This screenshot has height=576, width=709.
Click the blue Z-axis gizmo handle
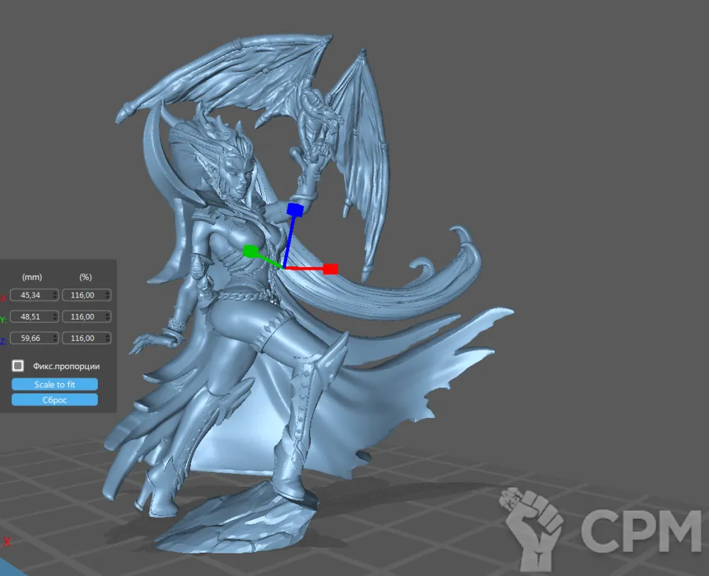[295, 210]
